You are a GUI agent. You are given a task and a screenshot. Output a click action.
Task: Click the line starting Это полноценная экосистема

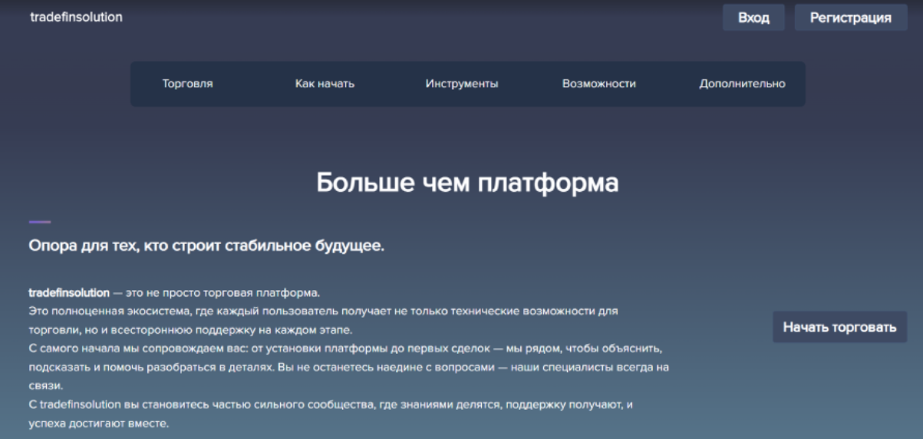(323, 312)
